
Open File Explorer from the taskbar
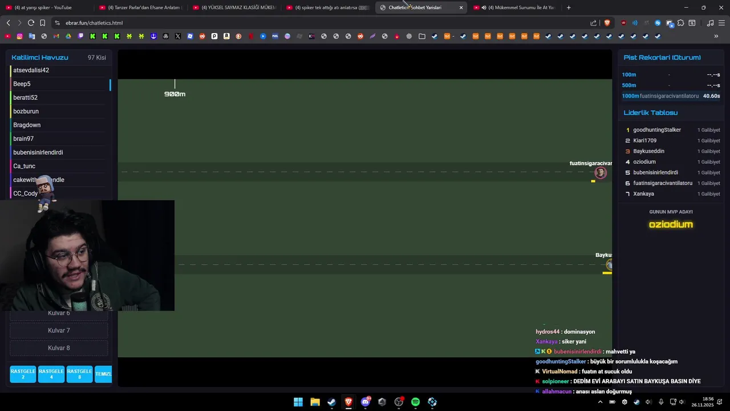click(x=315, y=402)
